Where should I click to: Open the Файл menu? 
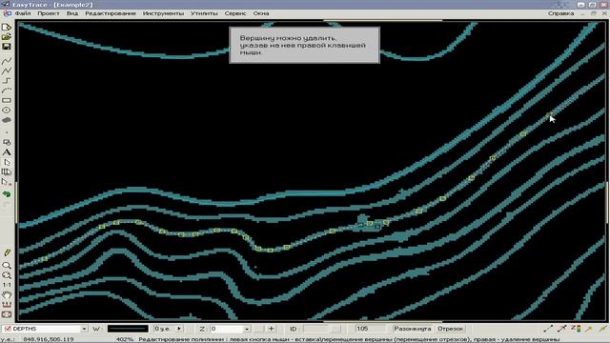click(x=23, y=13)
